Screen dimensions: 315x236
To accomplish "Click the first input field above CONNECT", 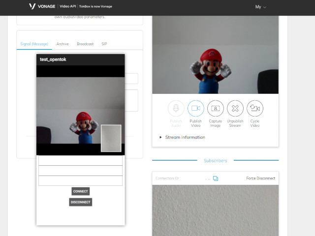I will pyautogui.click(x=80, y=160).
